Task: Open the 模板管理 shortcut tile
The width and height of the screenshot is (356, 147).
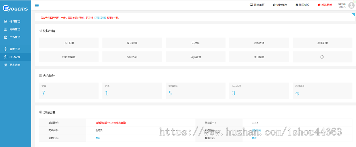Action: click(259, 43)
